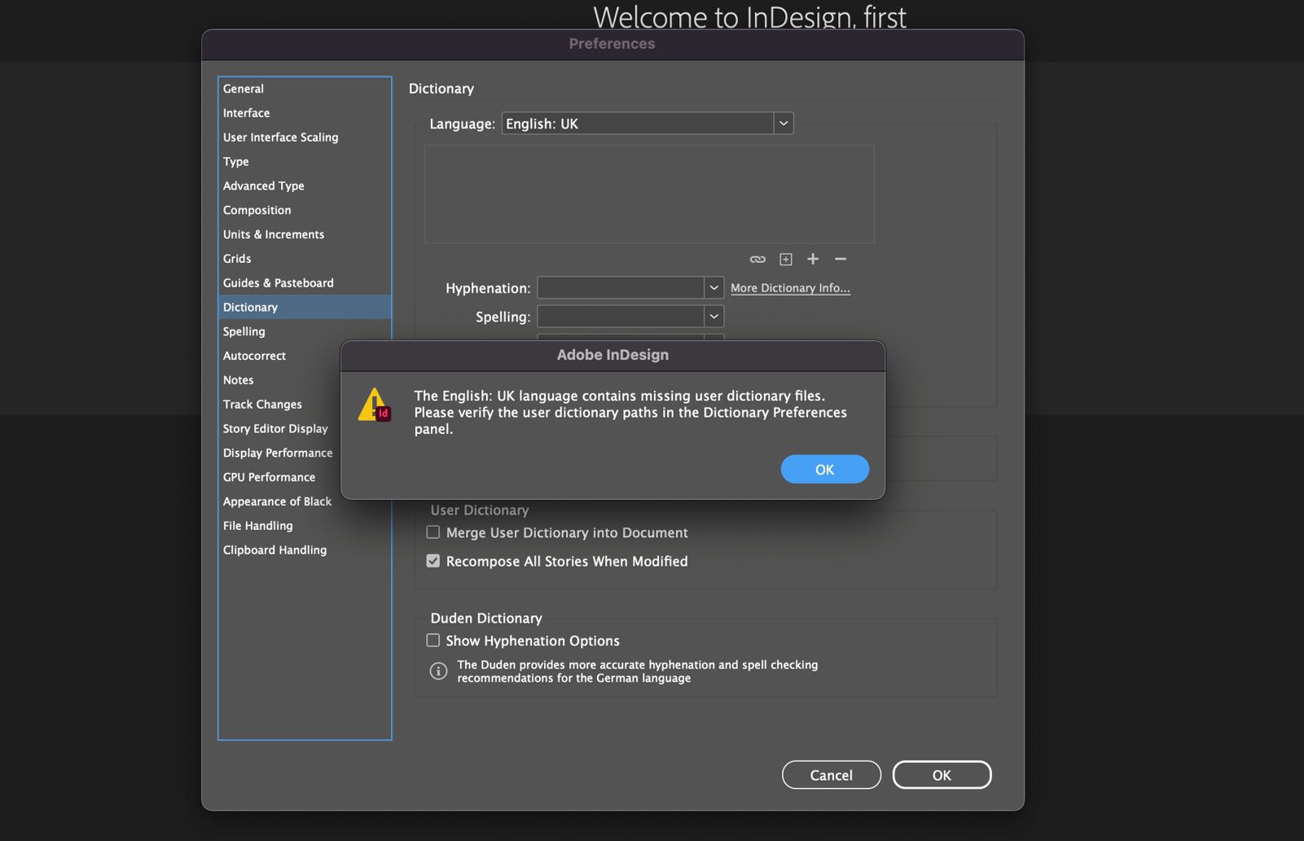Click the Preferences dialog title bar

pyautogui.click(x=612, y=44)
